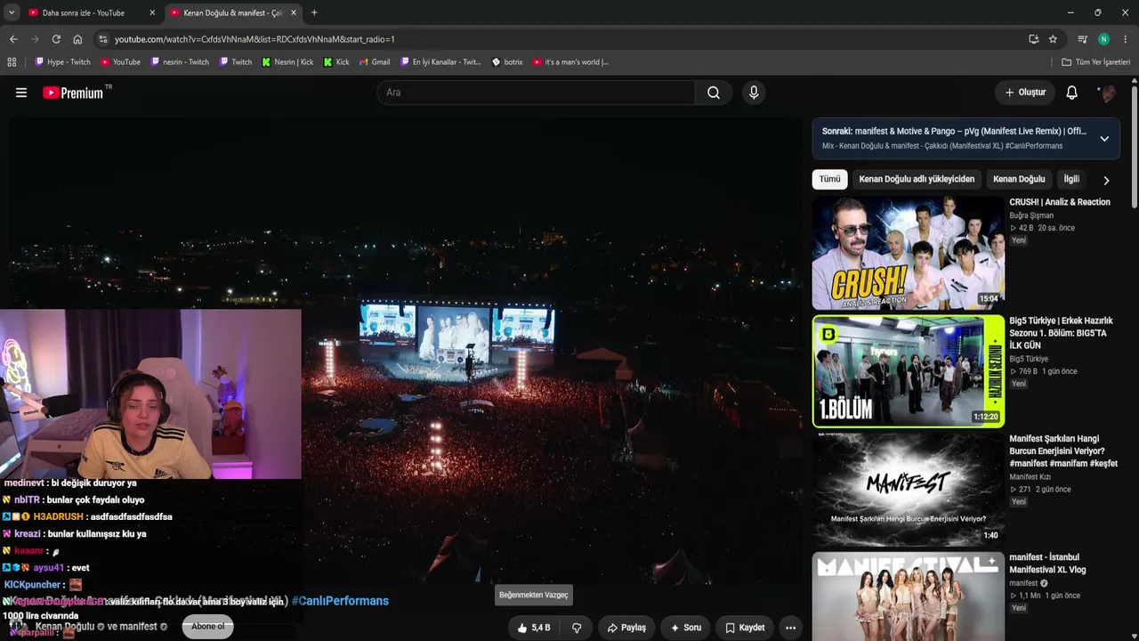Open it's a man's world bookmark
Image resolution: width=1139 pixels, height=641 pixels.
(x=570, y=62)
